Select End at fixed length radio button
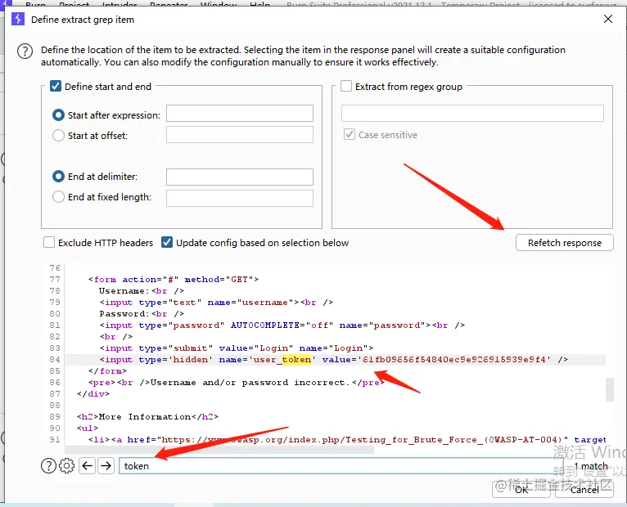The image size is (627, 507). point(58,196)
